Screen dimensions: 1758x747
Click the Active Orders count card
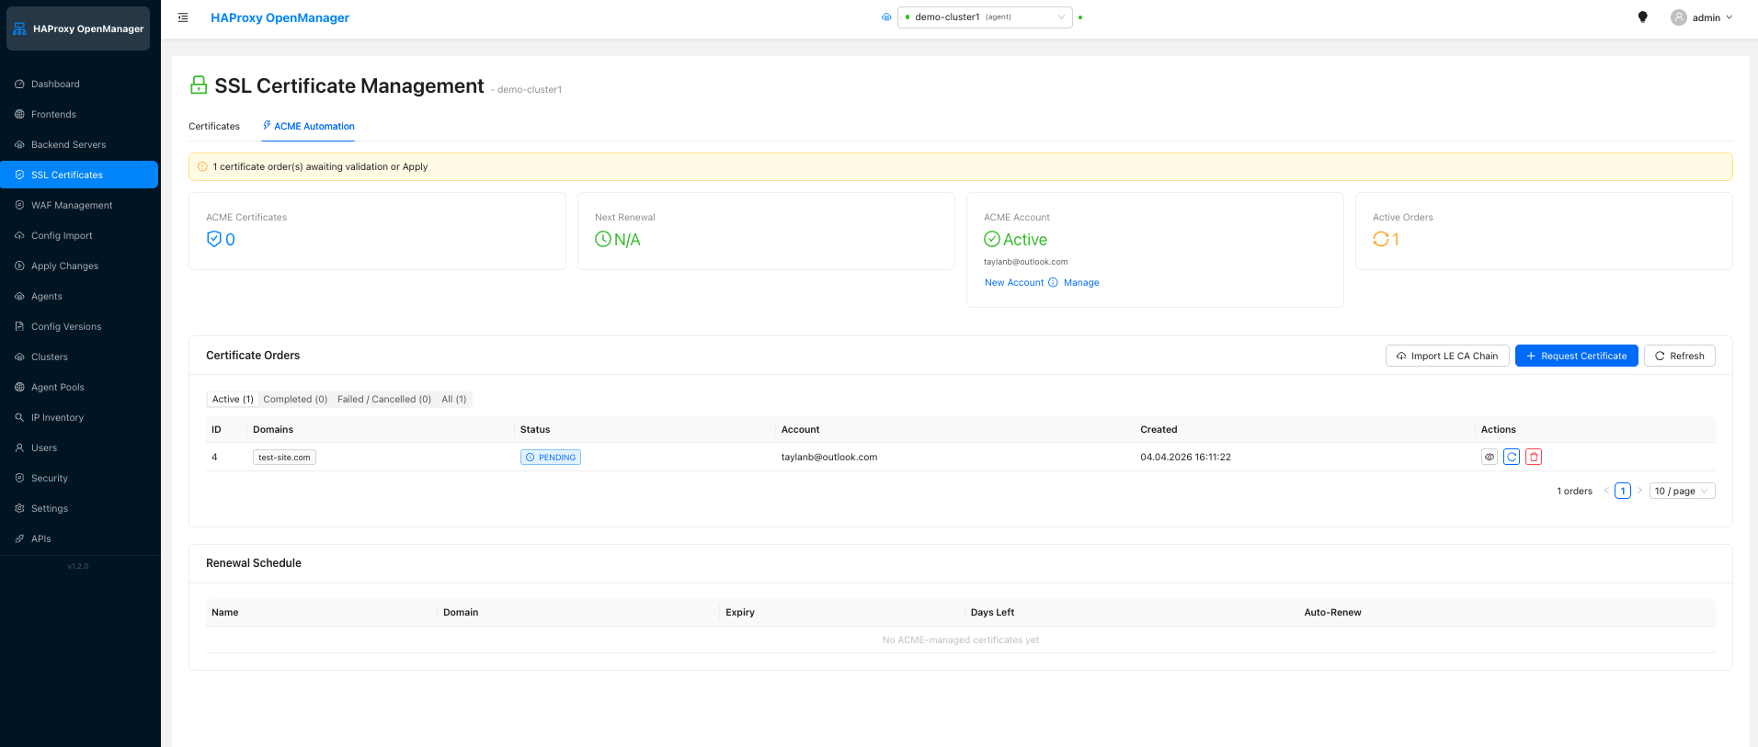pyautogui.click(x=1544, y=231)
